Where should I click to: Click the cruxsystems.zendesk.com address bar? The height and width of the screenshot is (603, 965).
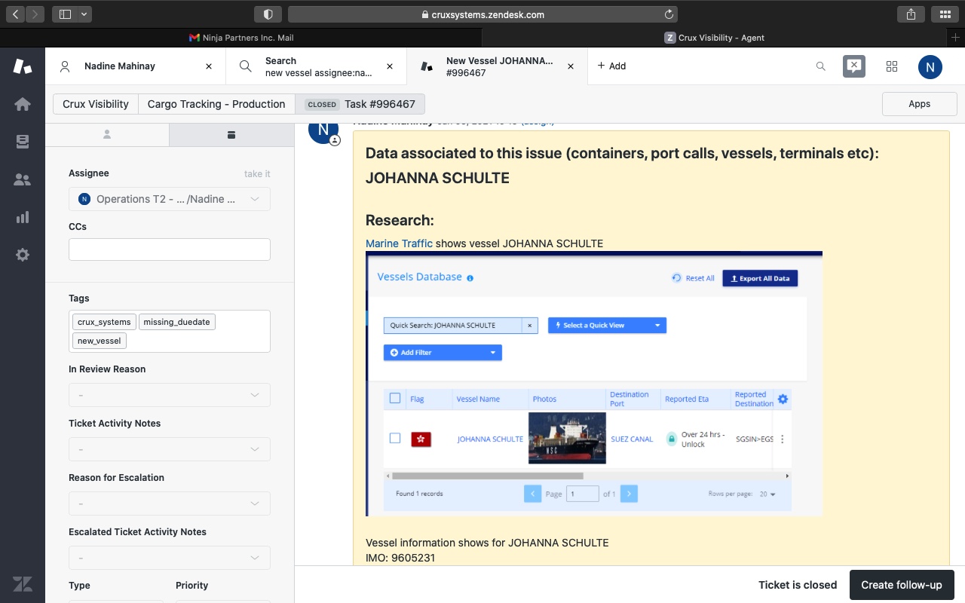point(482,14)
